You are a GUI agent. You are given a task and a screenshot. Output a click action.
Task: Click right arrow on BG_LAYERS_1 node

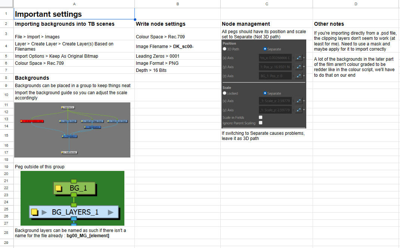pos(111,212)
